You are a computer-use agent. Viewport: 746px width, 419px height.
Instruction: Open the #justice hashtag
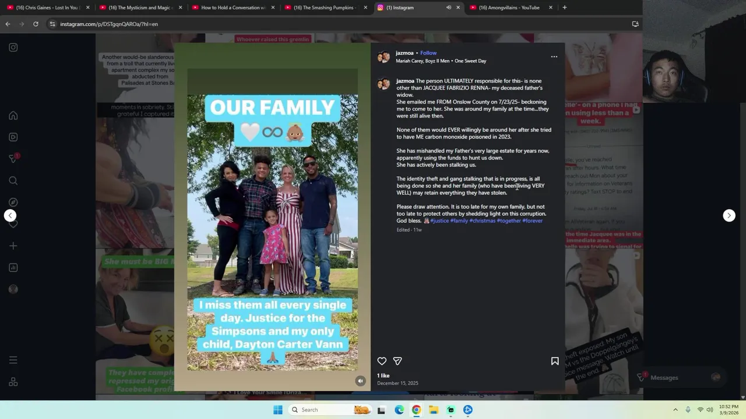tap(439, 221)
